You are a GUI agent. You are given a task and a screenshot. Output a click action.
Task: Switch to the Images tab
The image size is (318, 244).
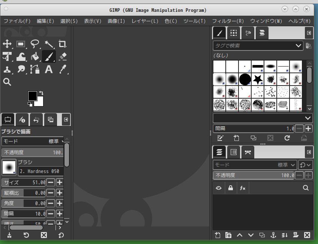51,120
